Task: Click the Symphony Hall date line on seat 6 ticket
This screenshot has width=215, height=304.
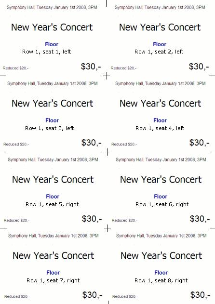Action: click(161, 159)
